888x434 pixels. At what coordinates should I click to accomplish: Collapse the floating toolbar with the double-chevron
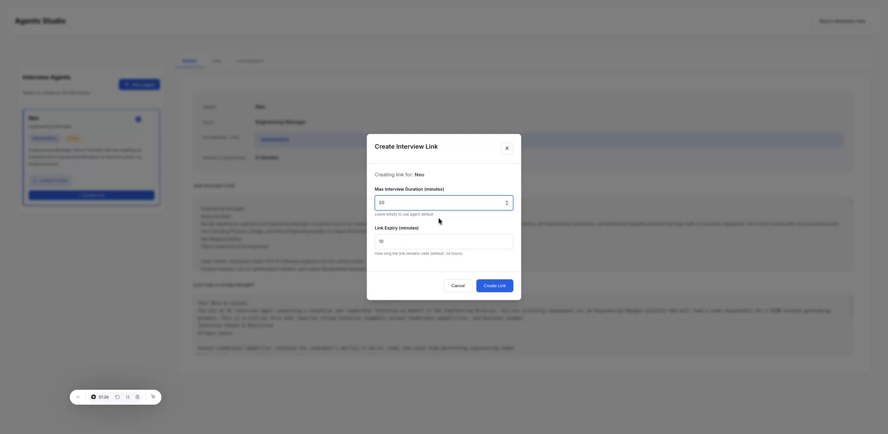[78, 397]
